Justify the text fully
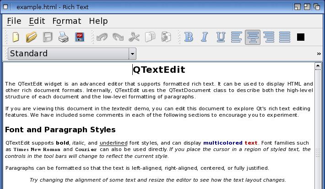The width and height of the screenshot is (325, 189). point(285,38)
